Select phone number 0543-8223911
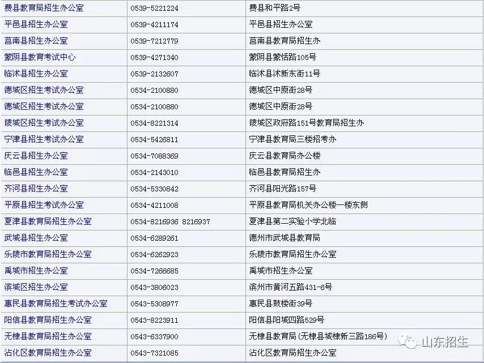The width and height of the screenshot is (484, 363). (x=154, y=320)
